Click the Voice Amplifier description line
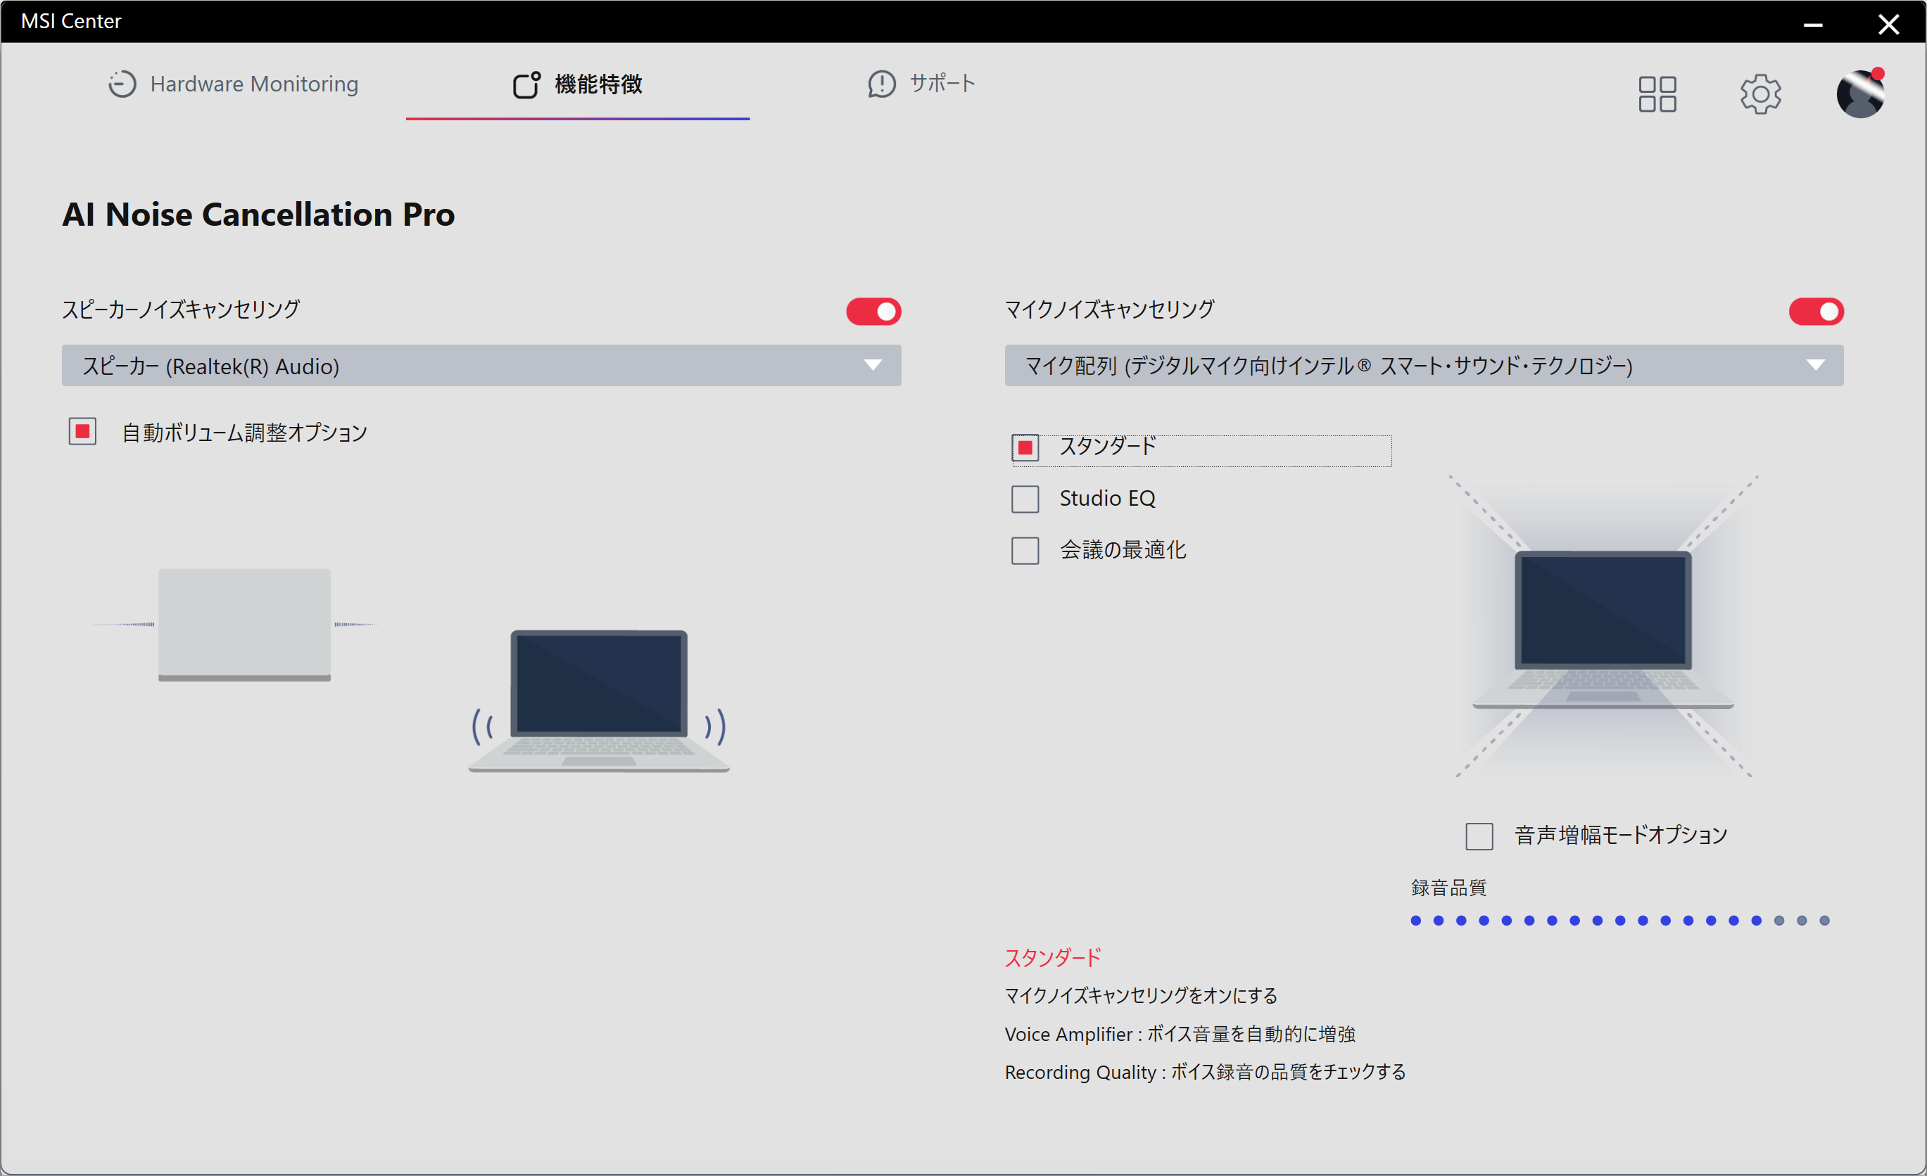 pos(1180,1034)
